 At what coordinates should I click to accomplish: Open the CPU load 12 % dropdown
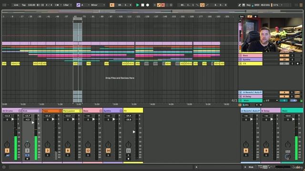click(278, 5)
